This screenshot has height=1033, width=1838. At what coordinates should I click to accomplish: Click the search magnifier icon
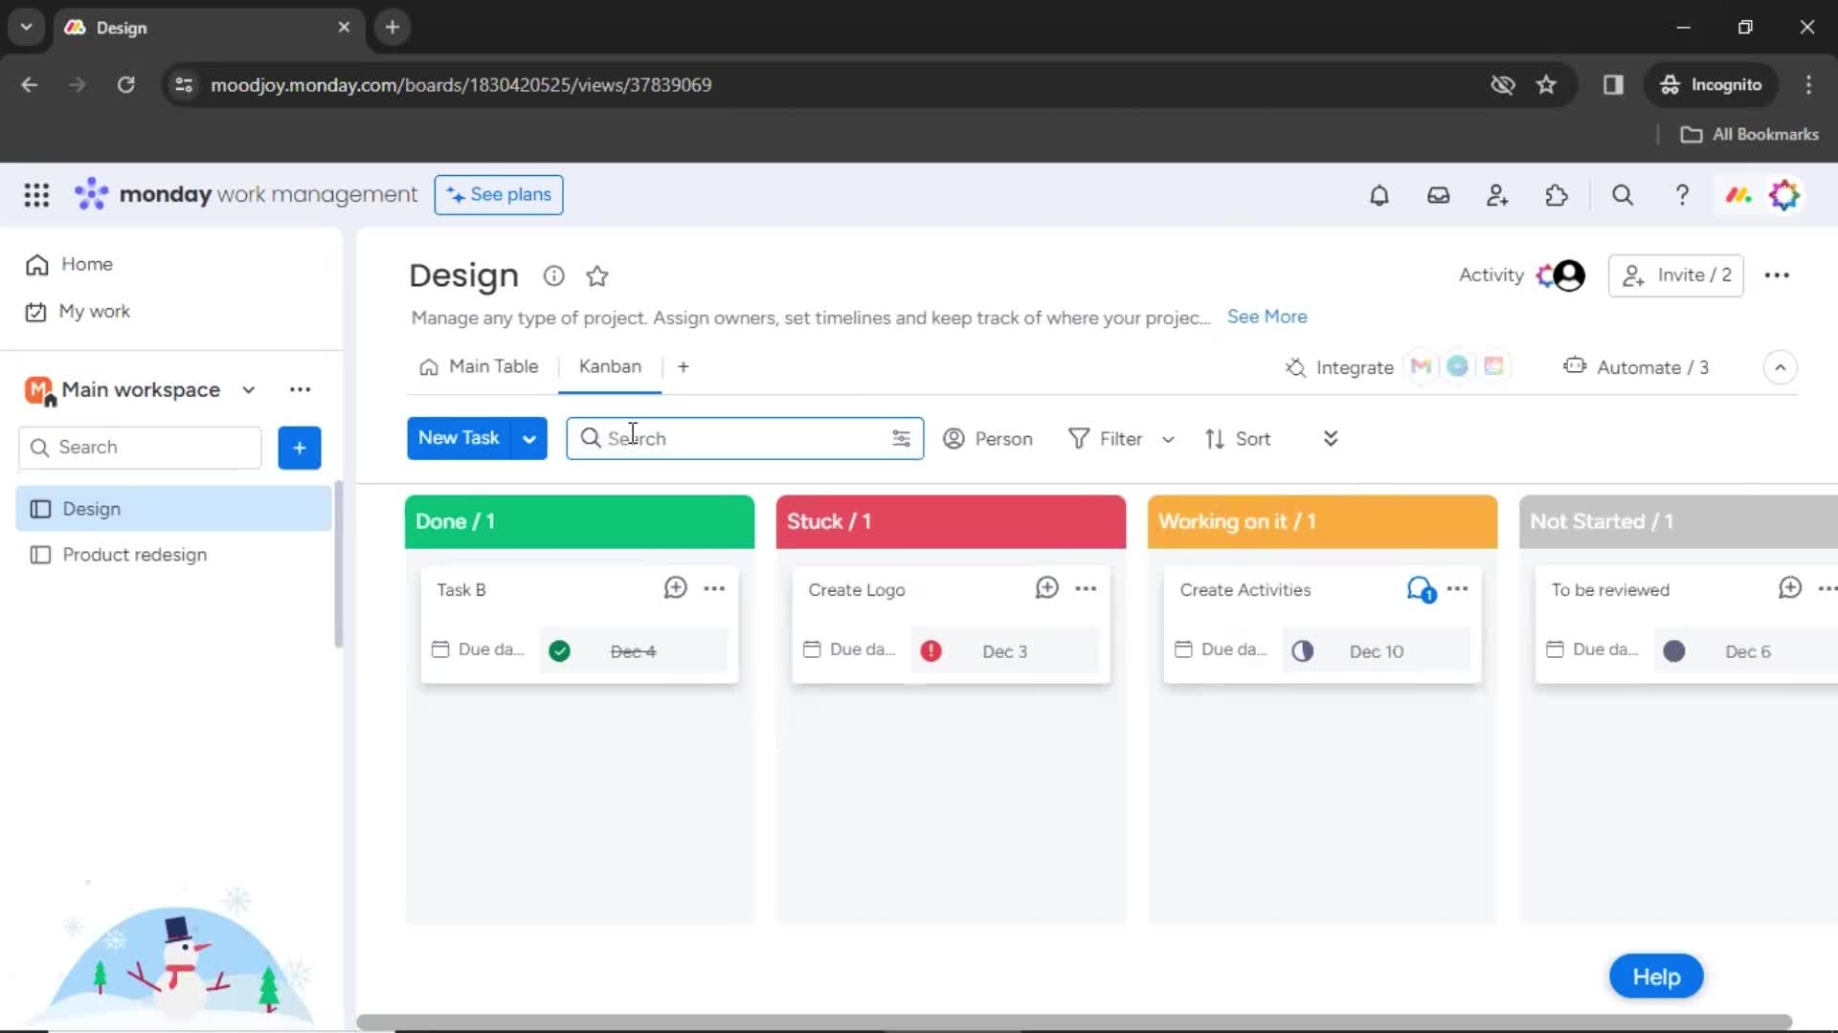592,438
